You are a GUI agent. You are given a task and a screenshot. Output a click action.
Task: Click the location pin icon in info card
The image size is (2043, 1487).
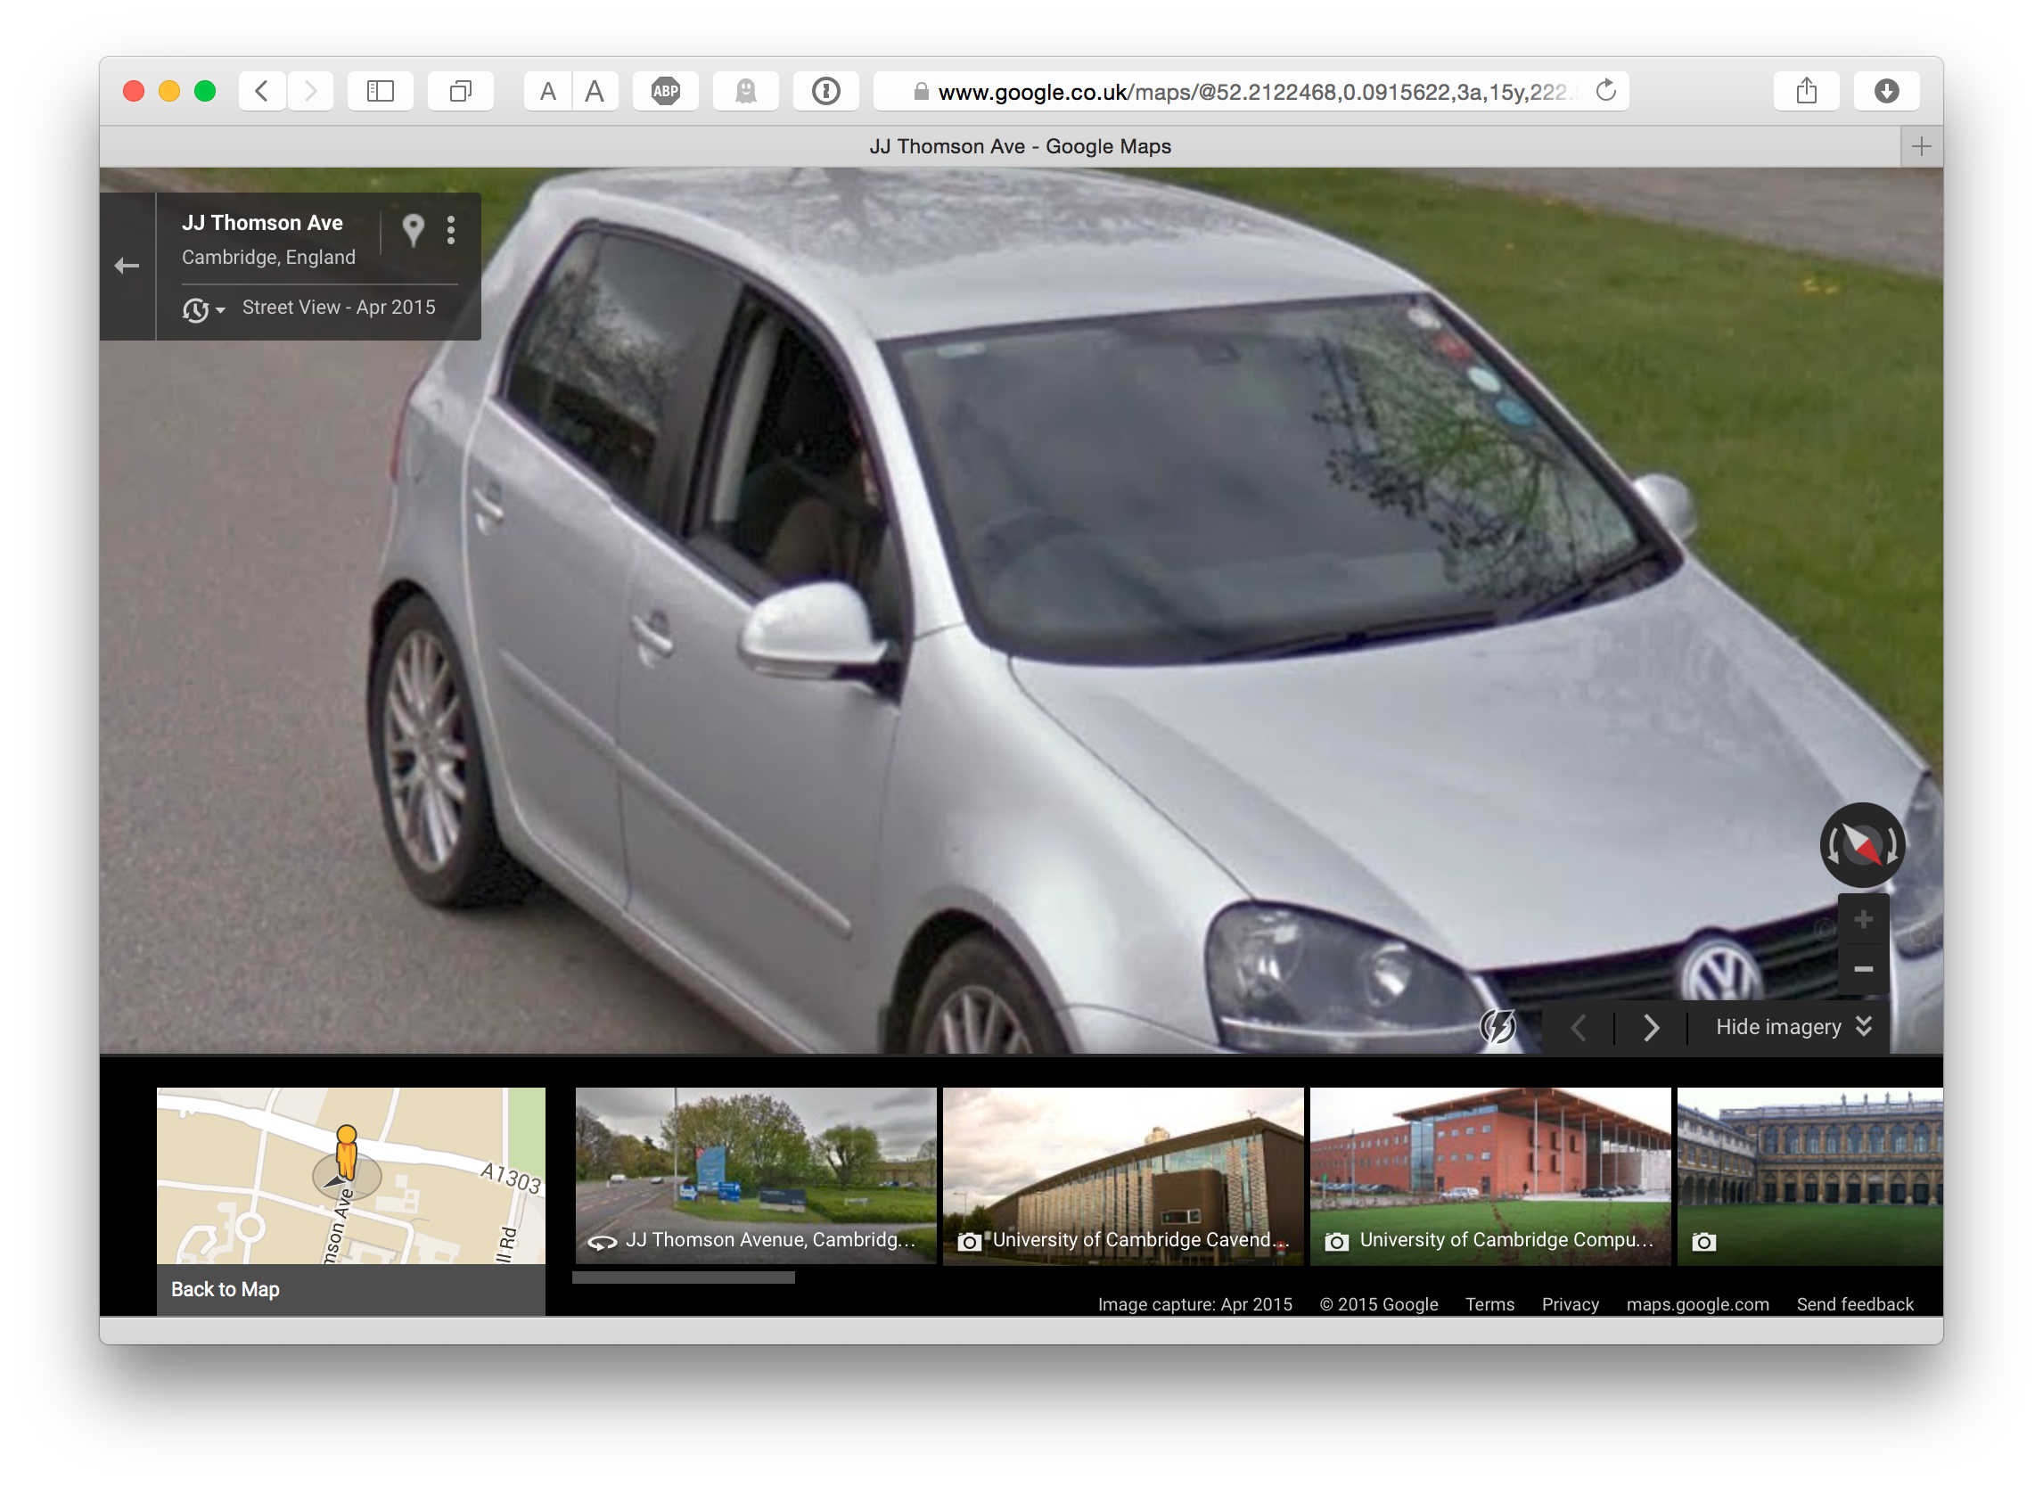pos(413,231)
